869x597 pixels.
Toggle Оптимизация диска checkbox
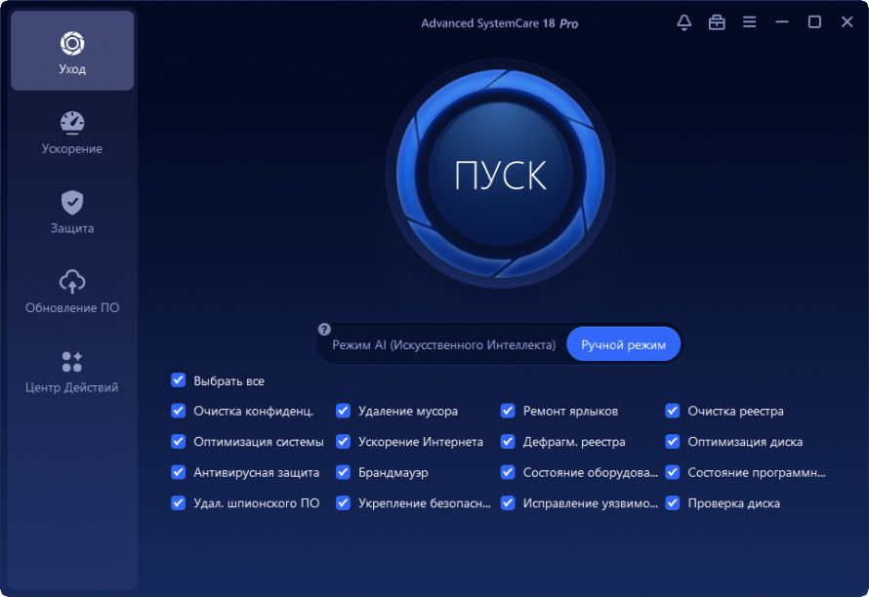click(x=673, y=441)
